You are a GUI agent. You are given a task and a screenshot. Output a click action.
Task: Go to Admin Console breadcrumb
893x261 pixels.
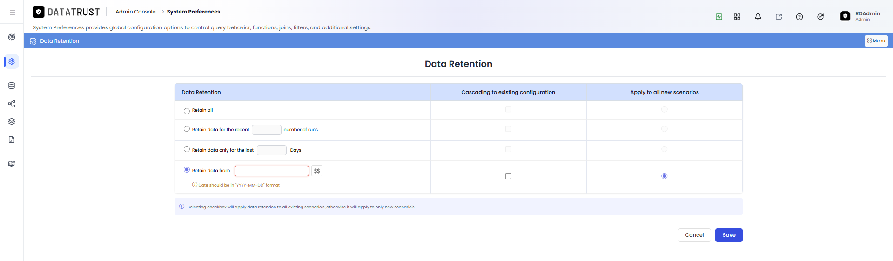coord(135,12)
